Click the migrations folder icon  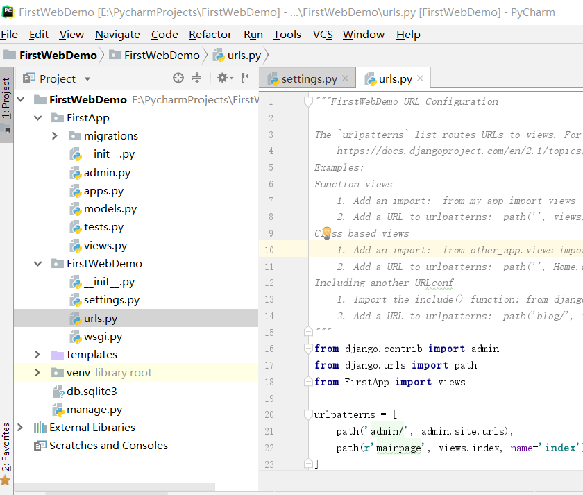pyautogui.click(x=75, y=136)
